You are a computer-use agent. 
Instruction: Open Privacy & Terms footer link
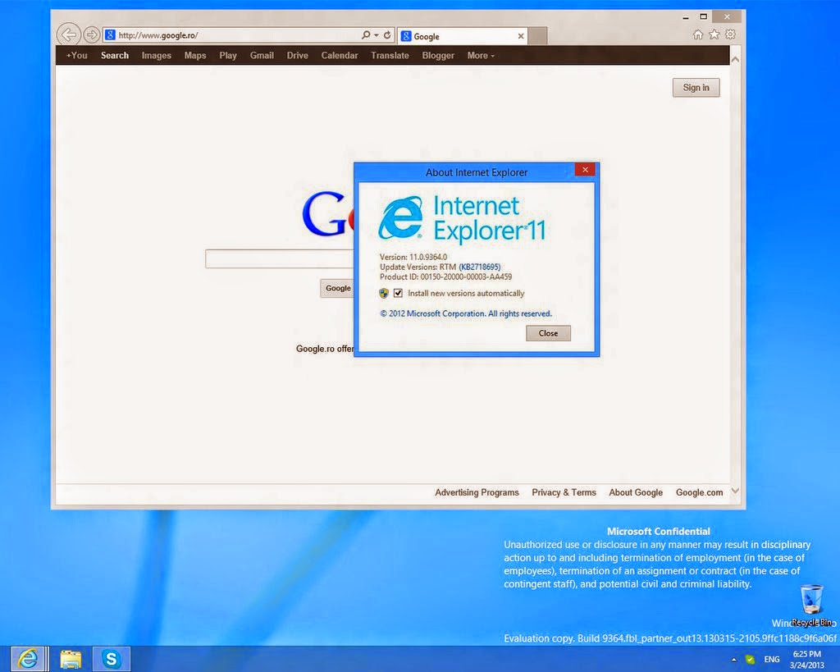pos(564,492)
